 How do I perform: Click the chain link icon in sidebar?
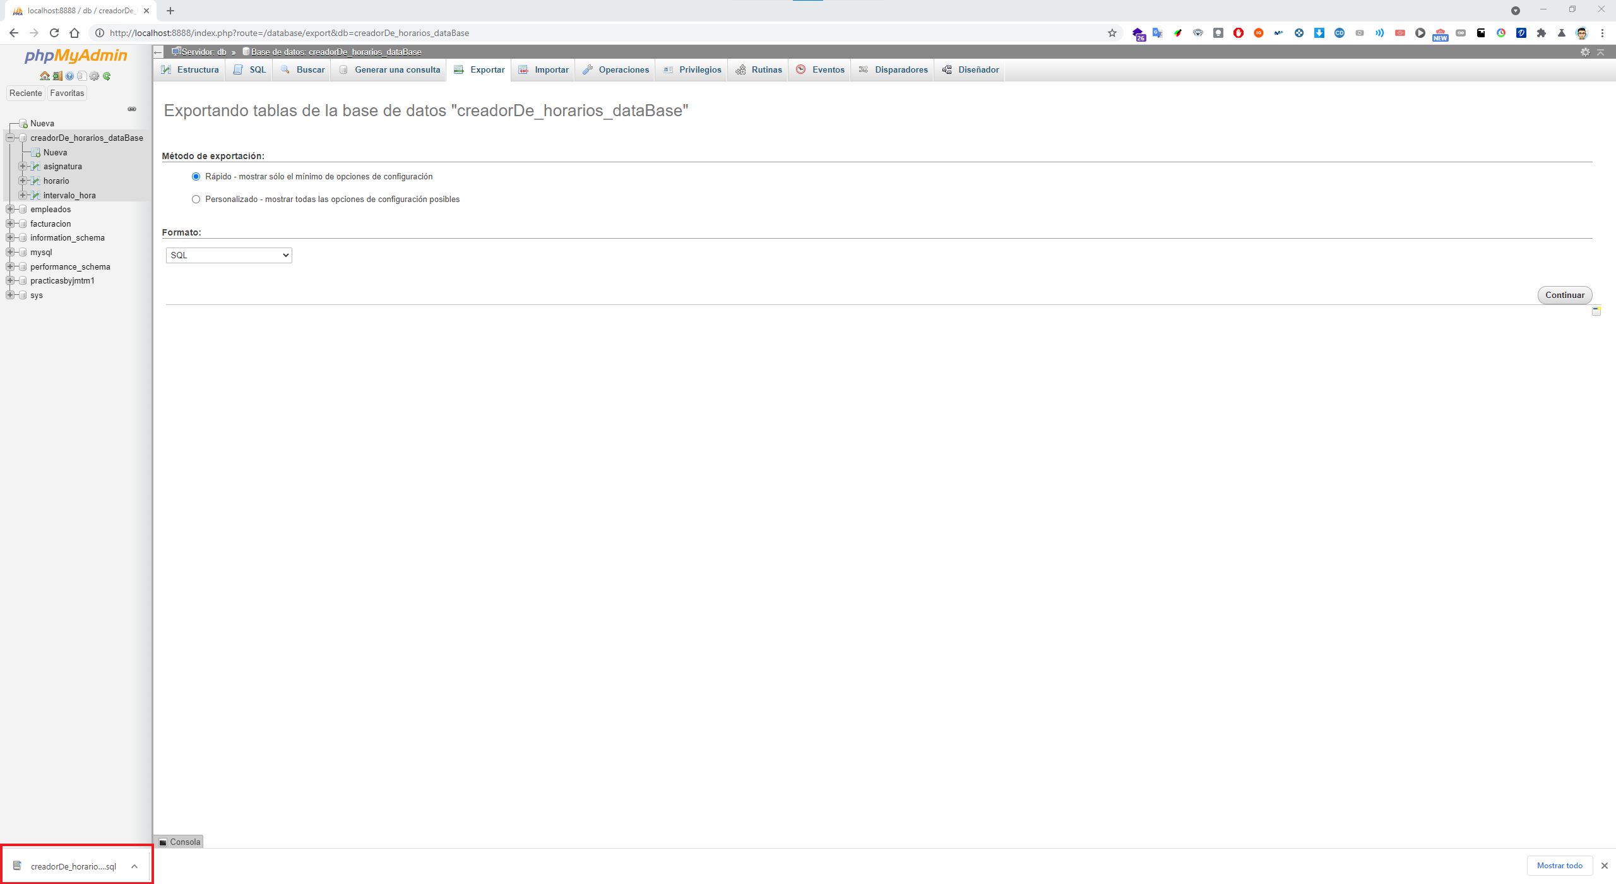(132, 109)
